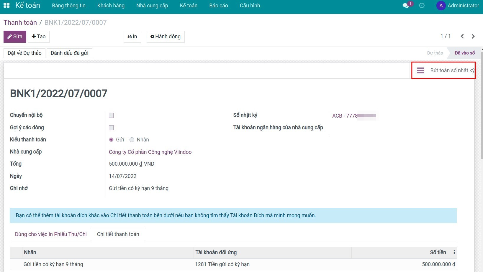Toggle the Gợi ý các dòng checkbox

(x=111, y=128)
